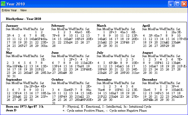Image resolution: width=188 pixels, height=115 pixels.
Task: Select the December month heading
Action: 150,80
